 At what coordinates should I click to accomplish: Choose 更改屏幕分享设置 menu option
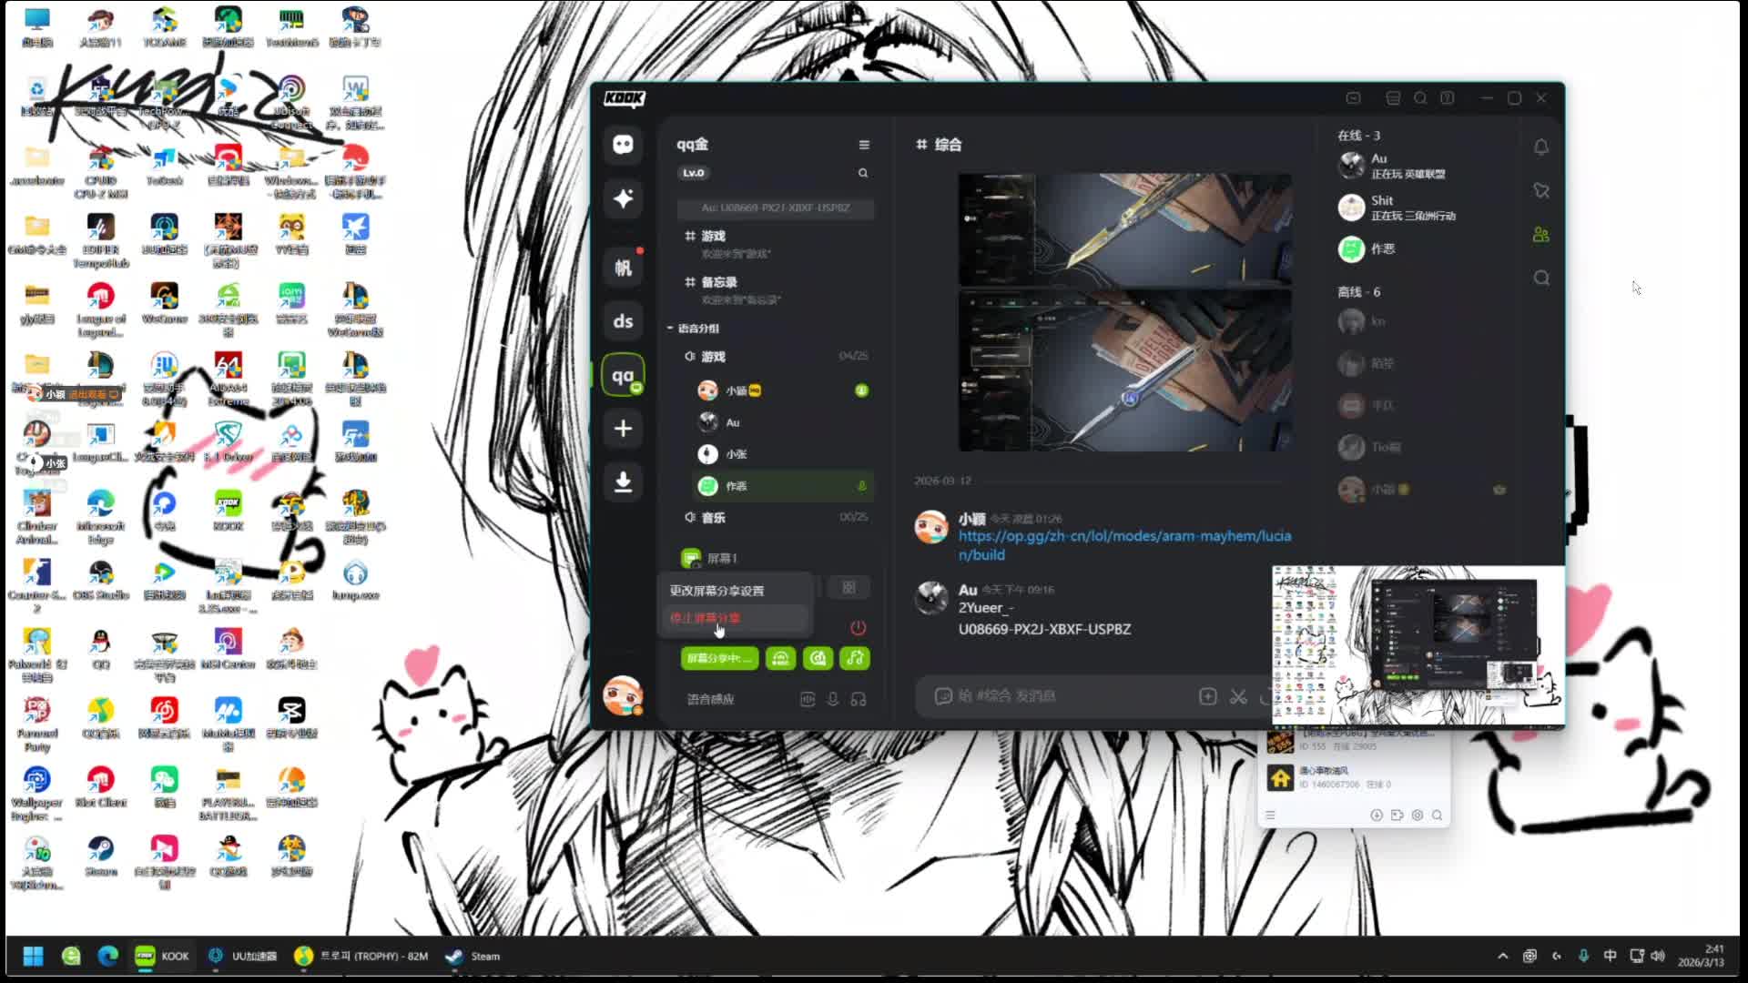(716, 591)
